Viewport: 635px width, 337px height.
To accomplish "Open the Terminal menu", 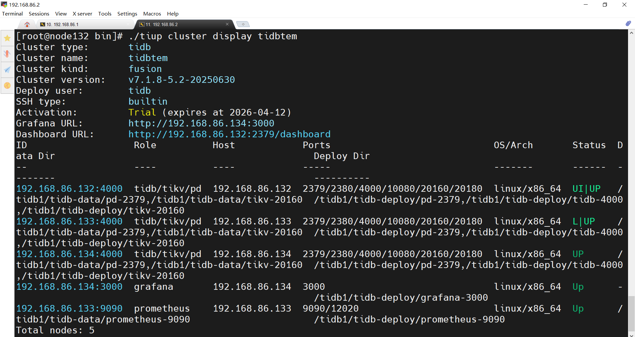I will coord(12,14).
